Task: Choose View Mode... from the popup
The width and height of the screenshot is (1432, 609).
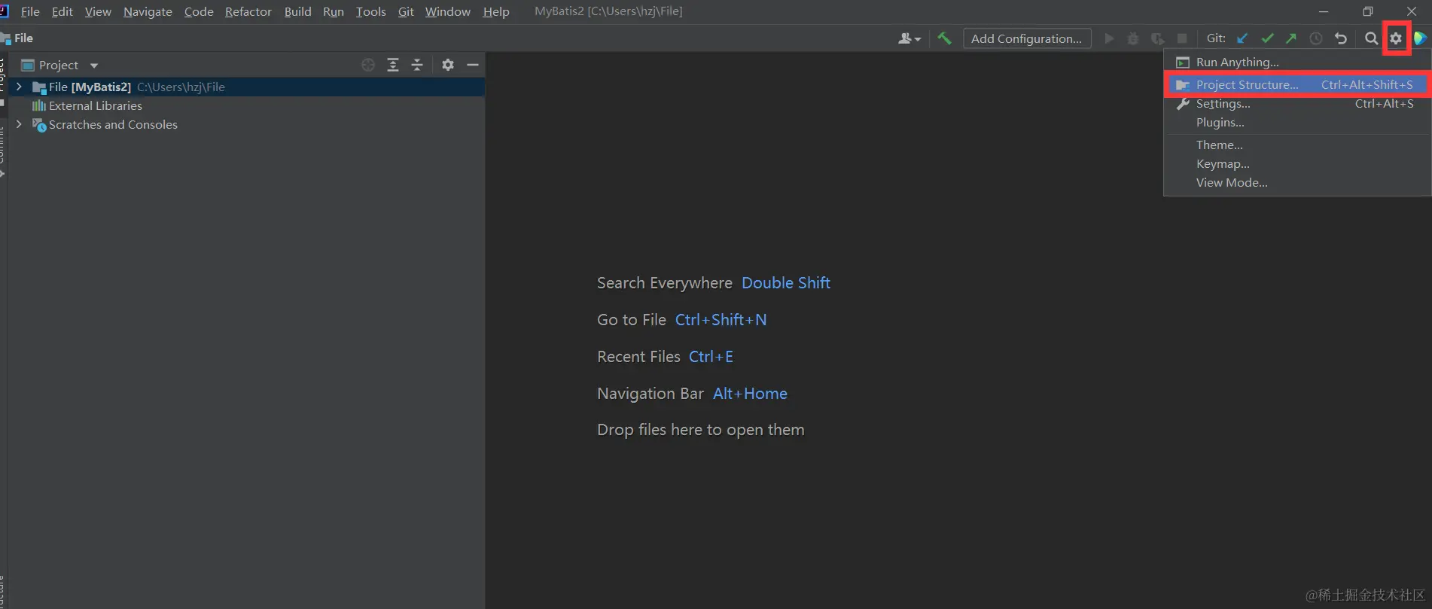Action: [1297, 183]
